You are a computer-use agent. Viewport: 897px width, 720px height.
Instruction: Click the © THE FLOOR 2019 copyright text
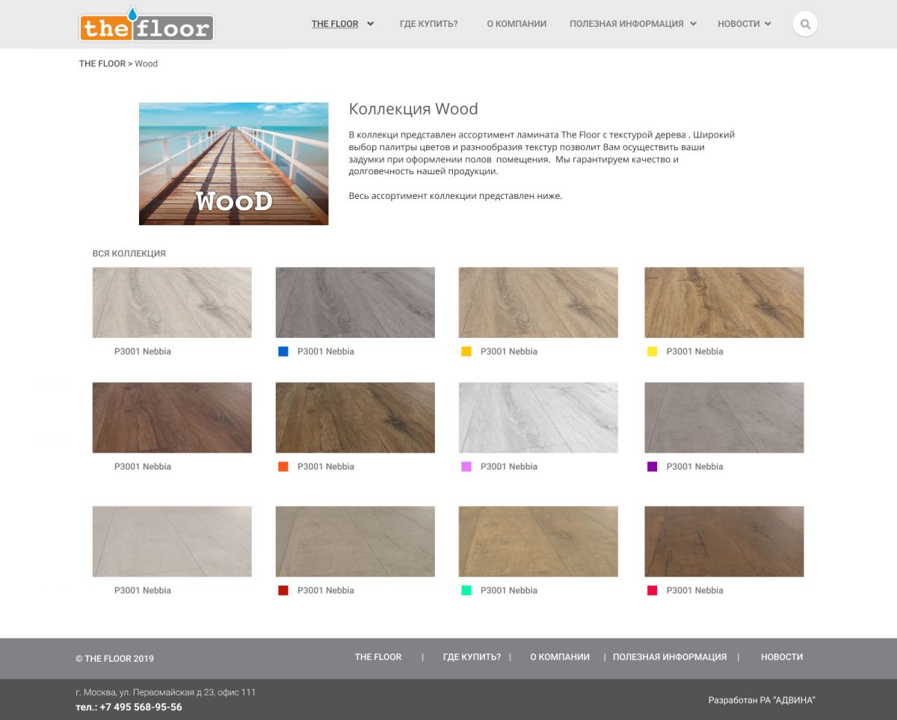(114, 659)
